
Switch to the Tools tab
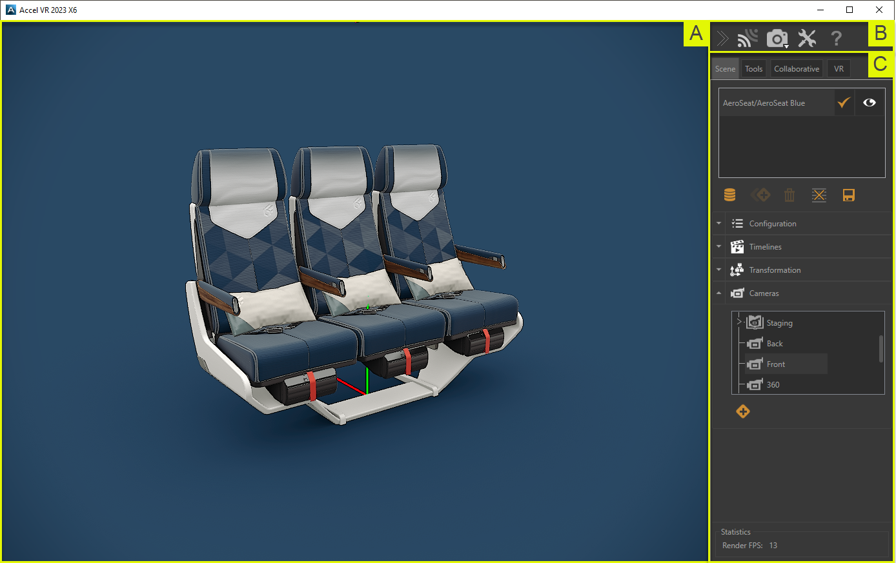coord(753,69)
